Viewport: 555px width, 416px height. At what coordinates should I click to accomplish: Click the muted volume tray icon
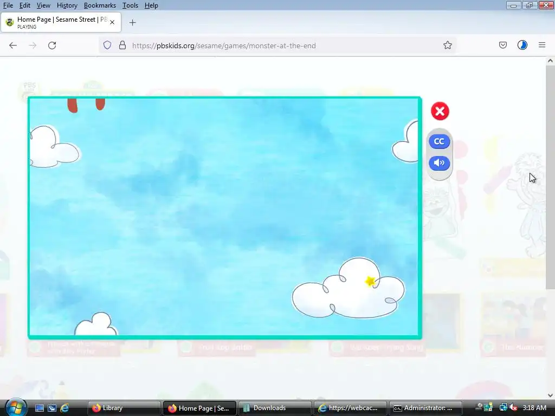[x=514, y=408]
